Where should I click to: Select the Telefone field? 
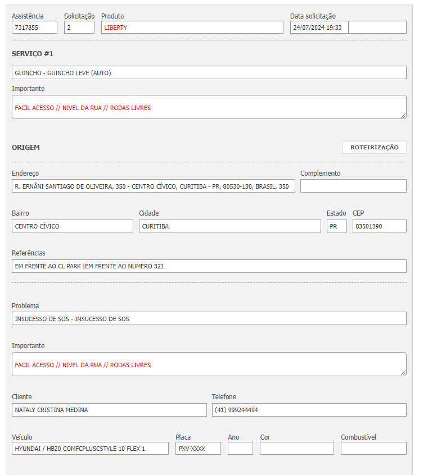click(309, 410)
